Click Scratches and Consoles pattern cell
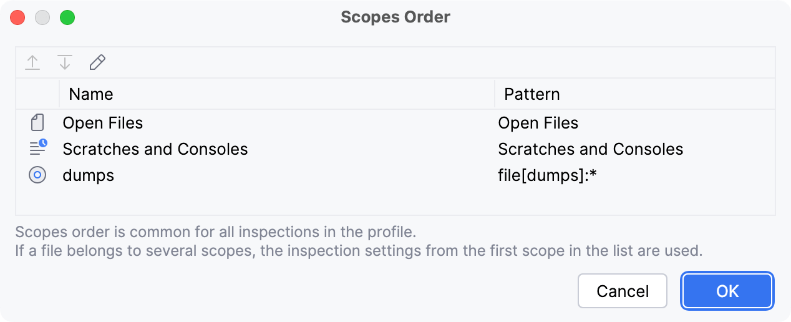 pyautogui.click(x=590, y=149)
